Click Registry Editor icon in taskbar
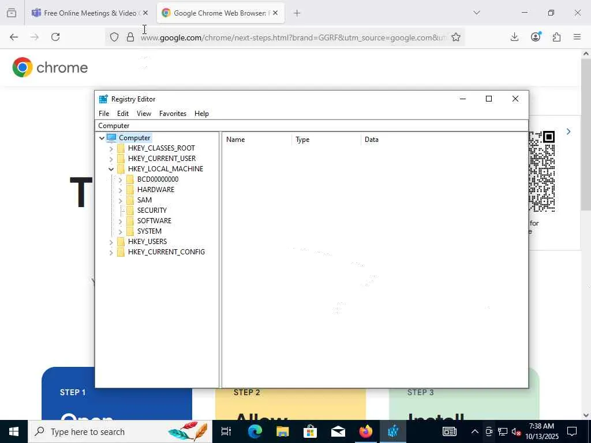591x443 pixels. (393, 431)
